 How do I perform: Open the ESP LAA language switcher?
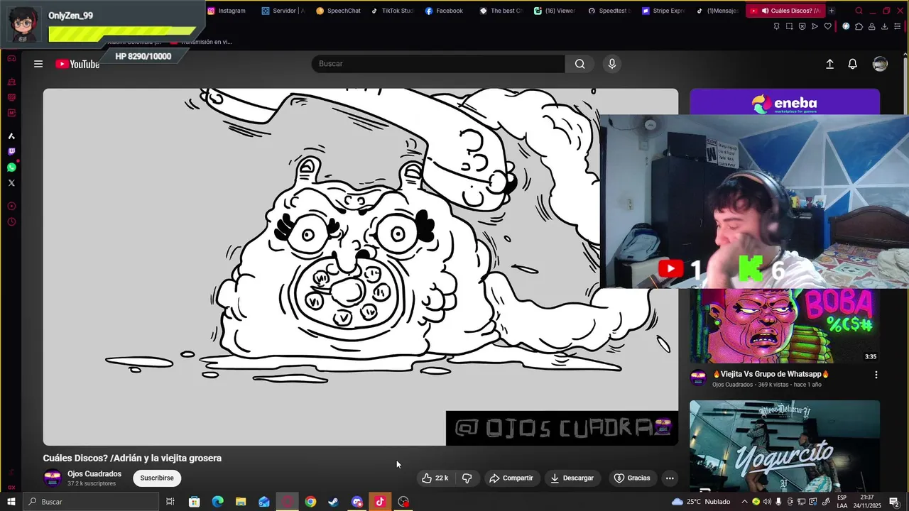pyautogui.click(x=842, y=502)
